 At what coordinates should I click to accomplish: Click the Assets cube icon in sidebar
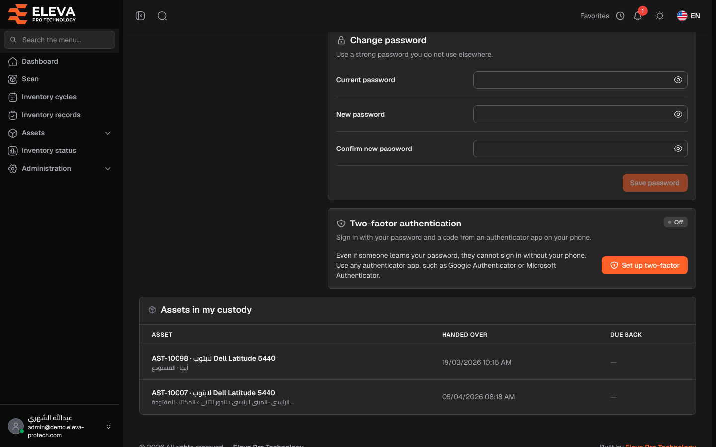[x=13, y=133]
